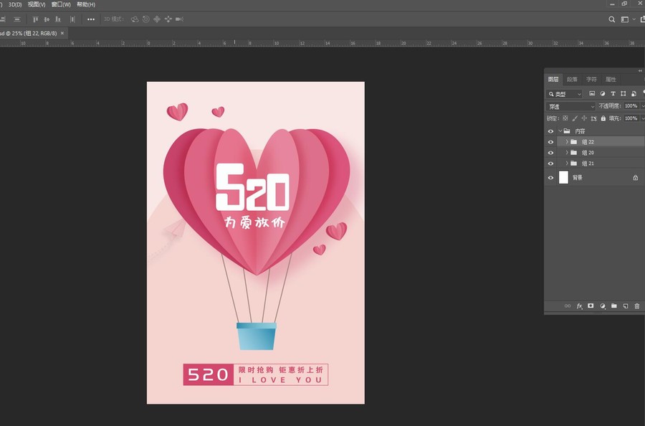This screenshot has width=645, height=426.
Task: Open the 填充 fill slider arrow
Action: (x=643, y=118)
